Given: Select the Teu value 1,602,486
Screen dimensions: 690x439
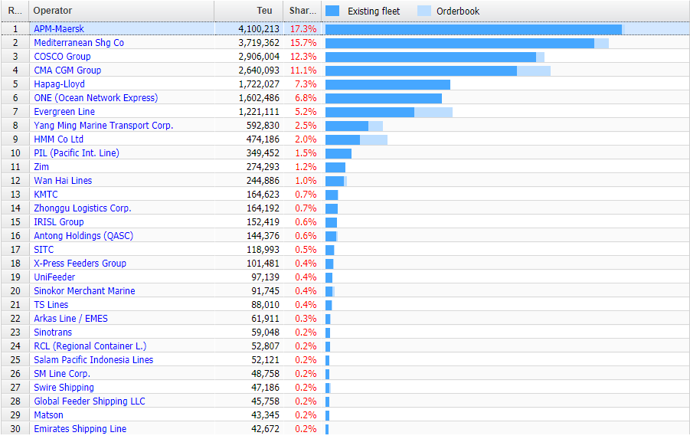Looking at the screenshot, I should point(259,98).
